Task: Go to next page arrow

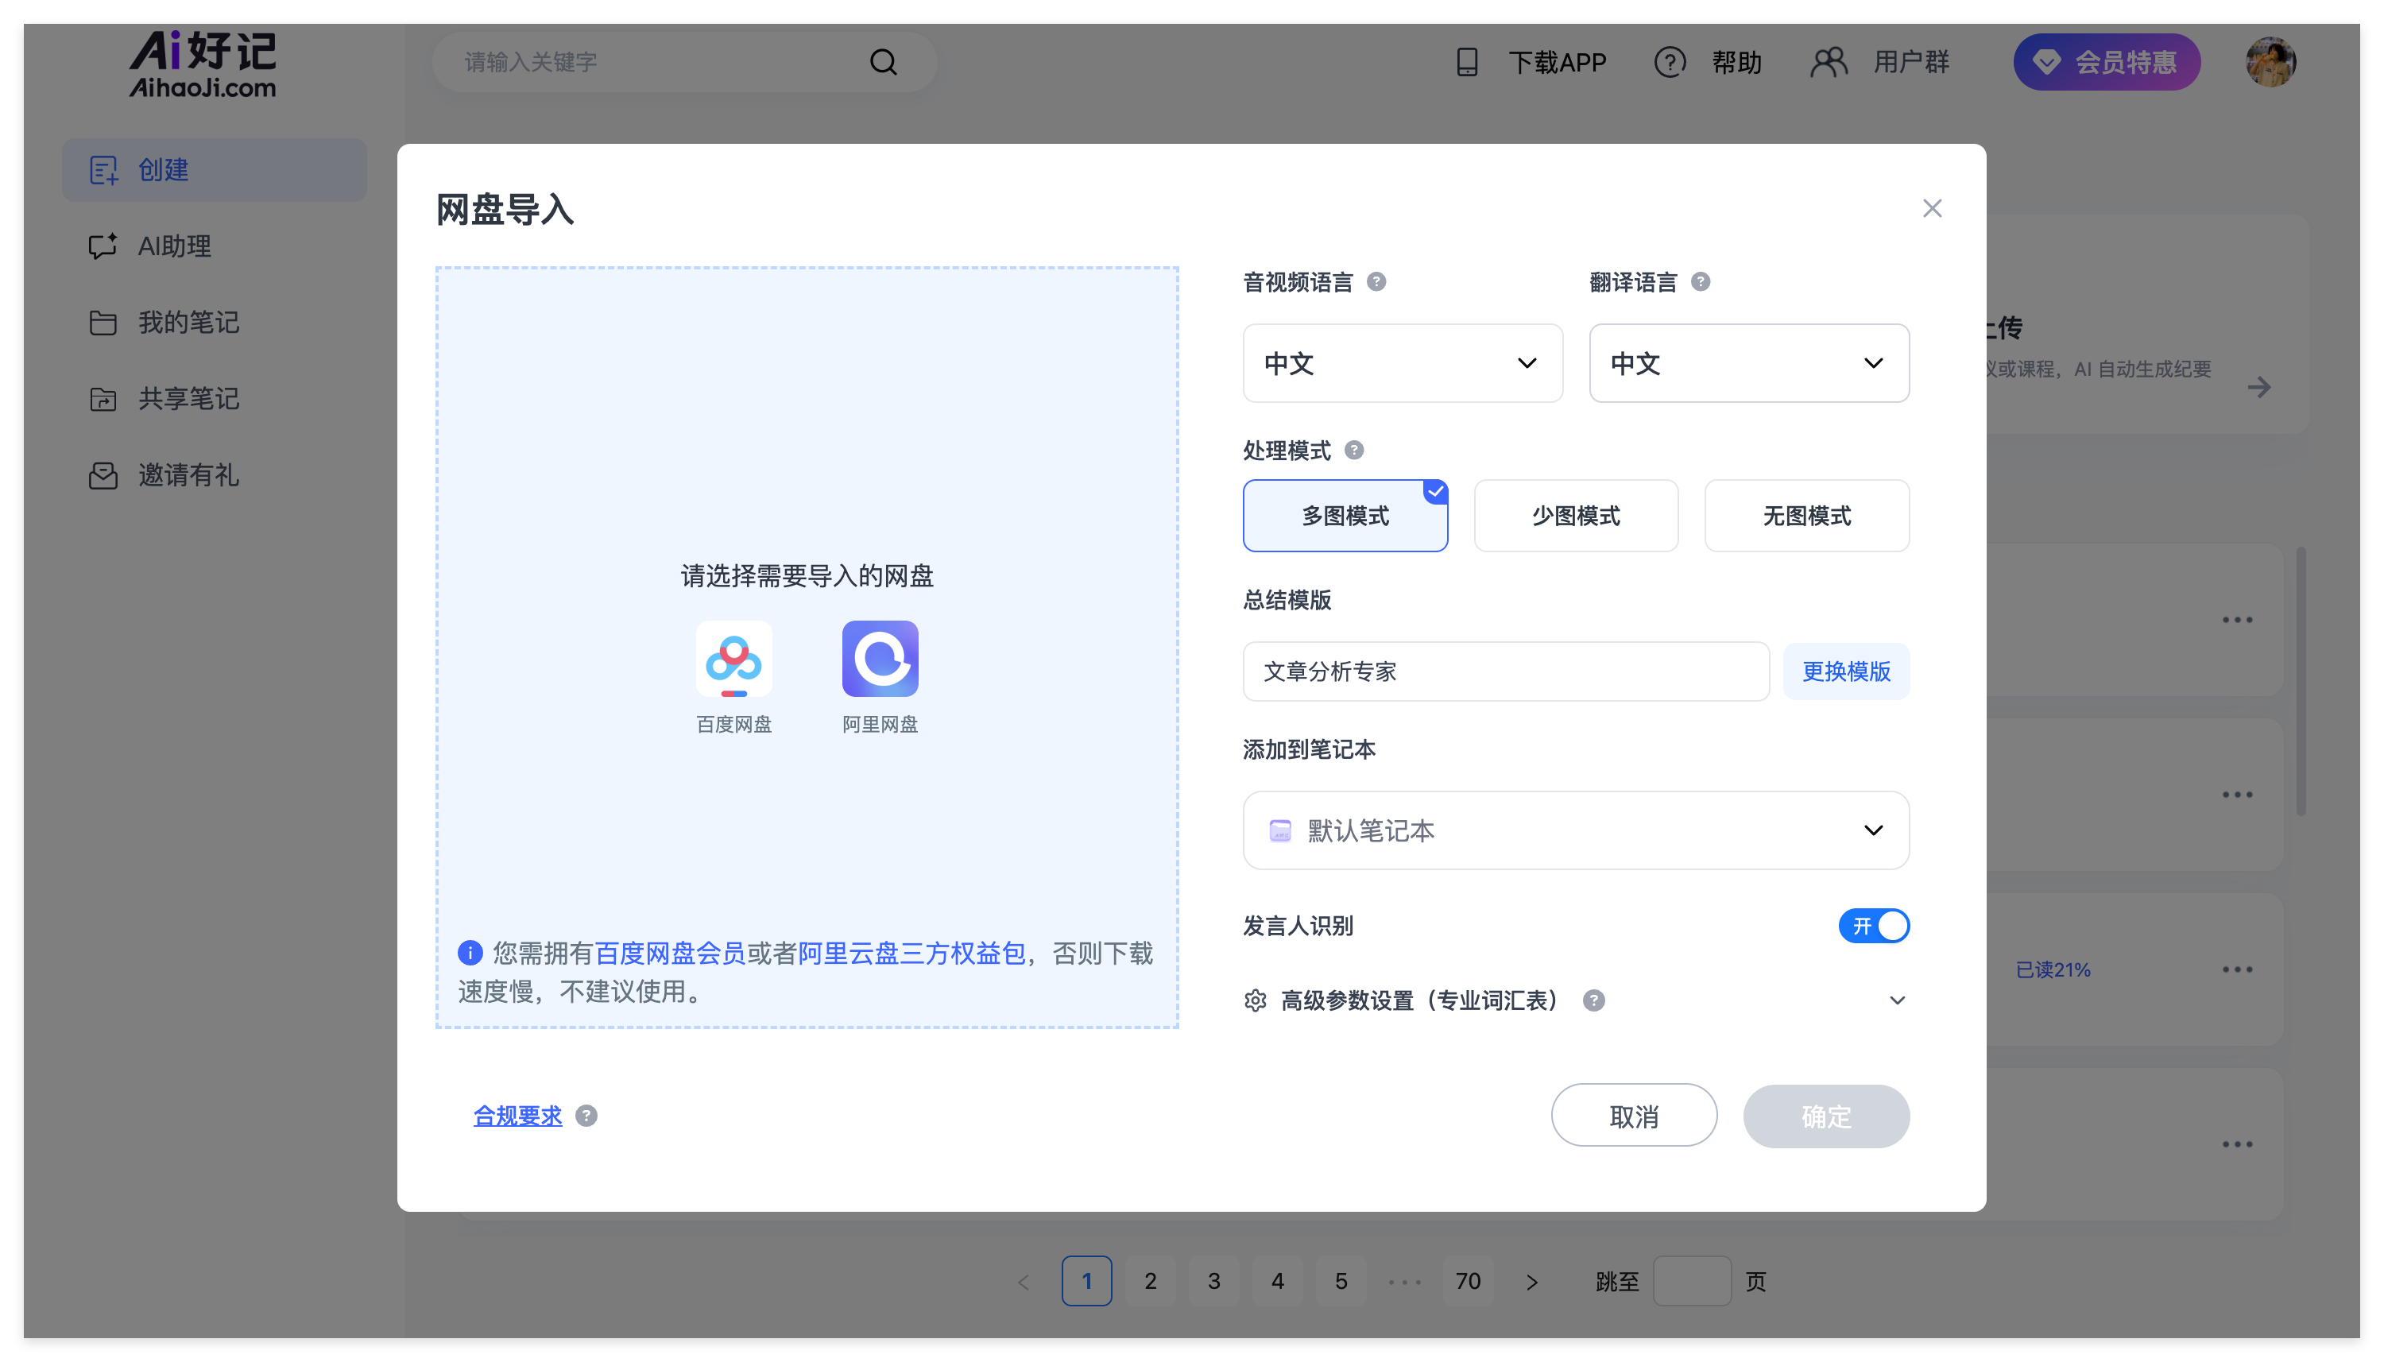Action: tap(1531, 1281)
